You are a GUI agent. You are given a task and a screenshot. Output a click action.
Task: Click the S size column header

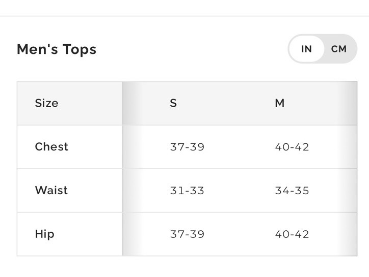[x=173, y=103]
